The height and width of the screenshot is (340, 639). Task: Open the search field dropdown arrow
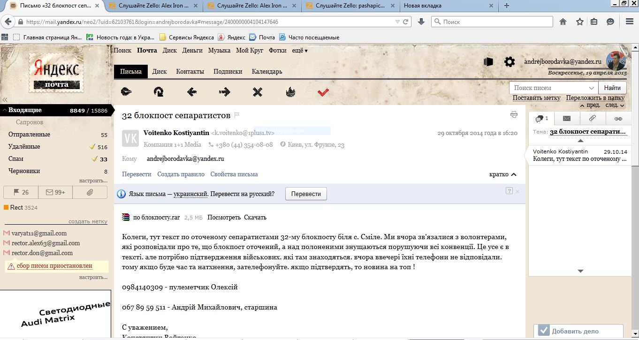coord(591,88)
